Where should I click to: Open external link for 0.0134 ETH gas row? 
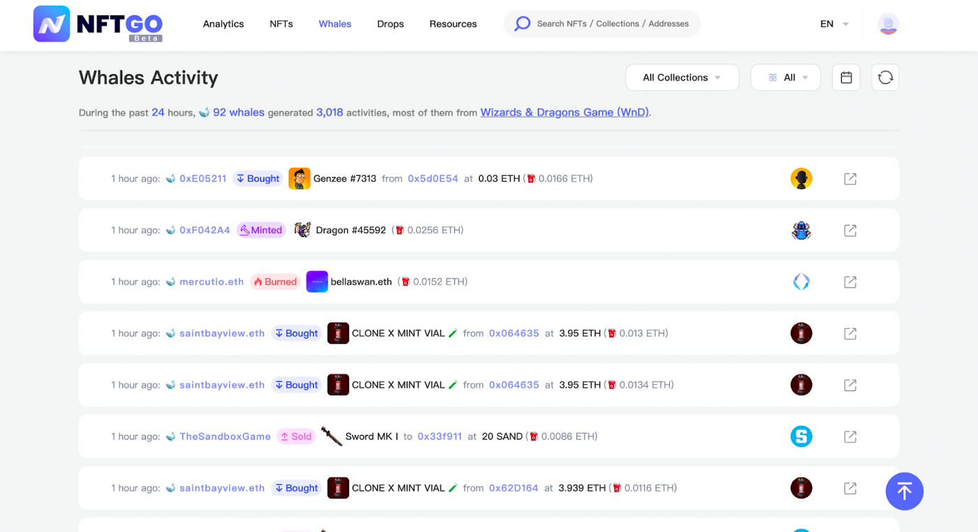[850, 385]
